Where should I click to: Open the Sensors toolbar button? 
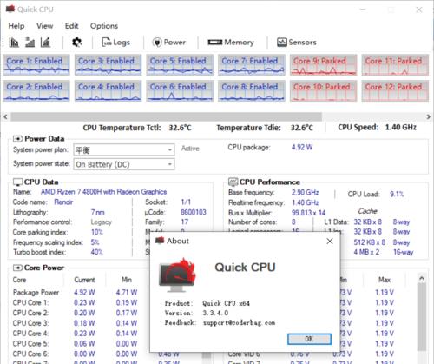tap(297, 43)
